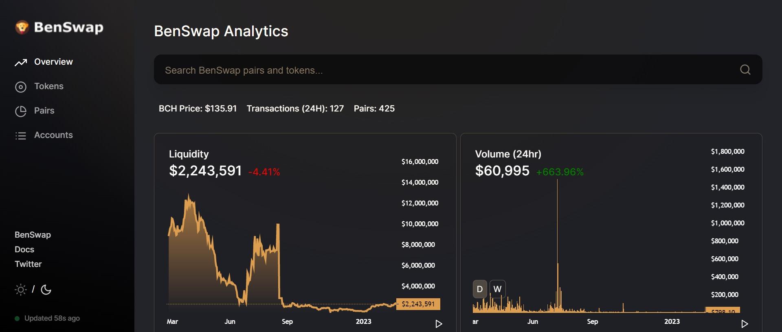Click the Overview trend-line icon

(21, 62)
